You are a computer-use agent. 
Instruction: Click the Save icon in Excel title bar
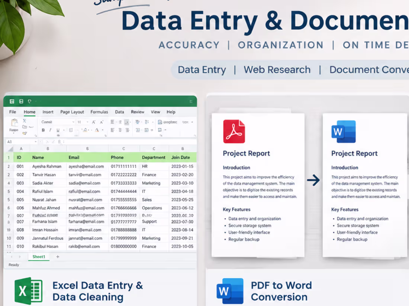tap(21, 101)
